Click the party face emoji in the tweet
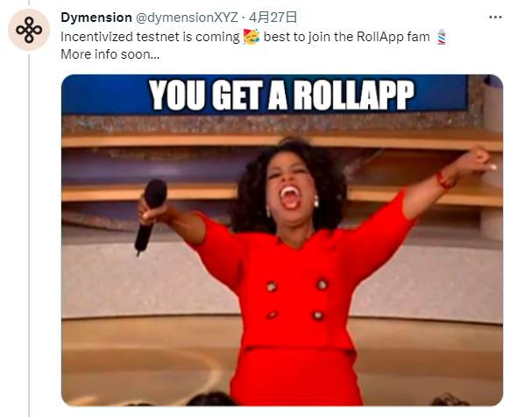Image resolution: width=510 pixels, height=417 pixels. (251, 37)
